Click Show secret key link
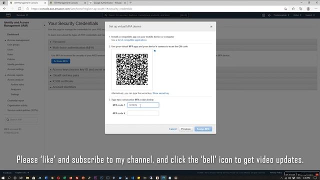This screenshot has height=180, width=320. click(x=161, y=93)
